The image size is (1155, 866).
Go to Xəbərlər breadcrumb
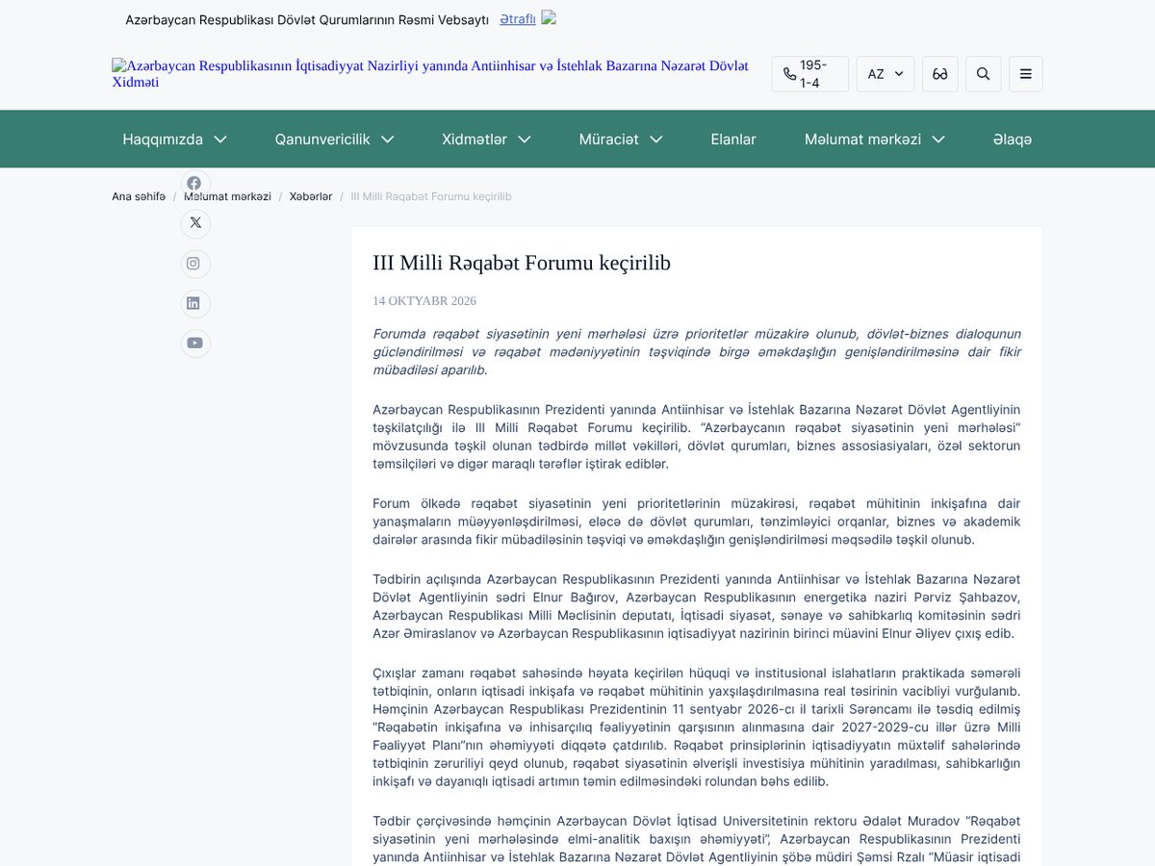click(x=311, y=196)
